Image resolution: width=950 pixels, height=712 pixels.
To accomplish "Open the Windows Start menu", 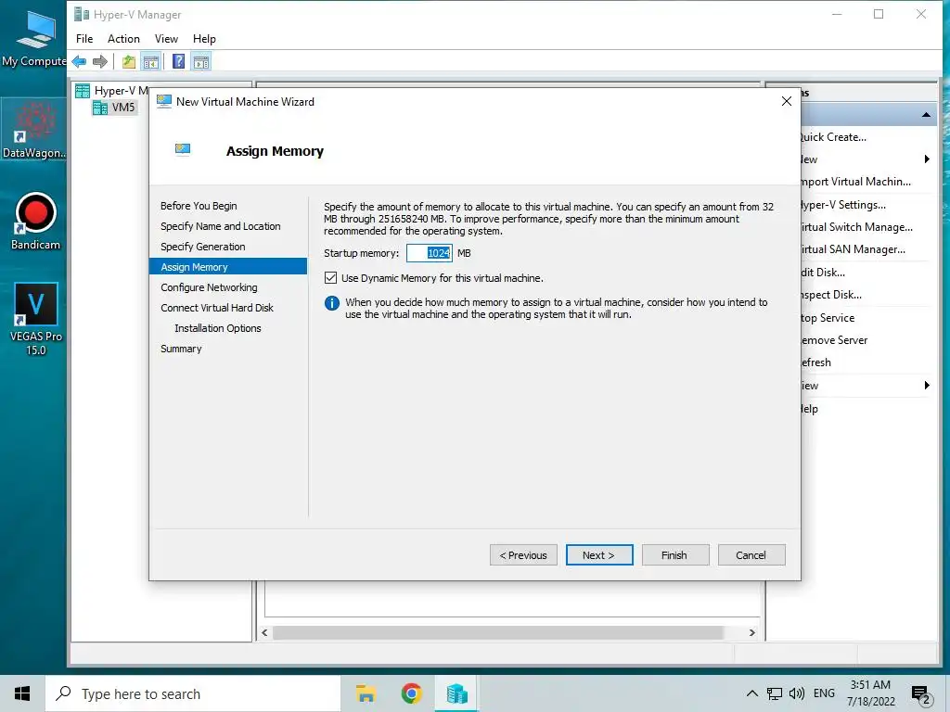I will [x=22, y=693].
